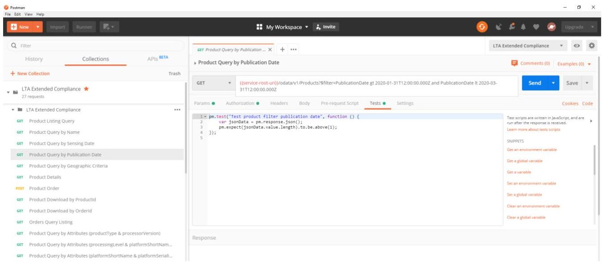Select the POST Product Order request
The height and width of the screenshot is (262, 602).
97,188
